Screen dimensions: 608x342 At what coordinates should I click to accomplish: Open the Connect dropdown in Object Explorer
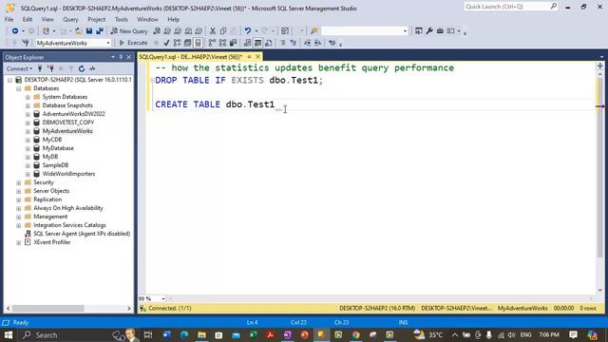click(19, 68)
